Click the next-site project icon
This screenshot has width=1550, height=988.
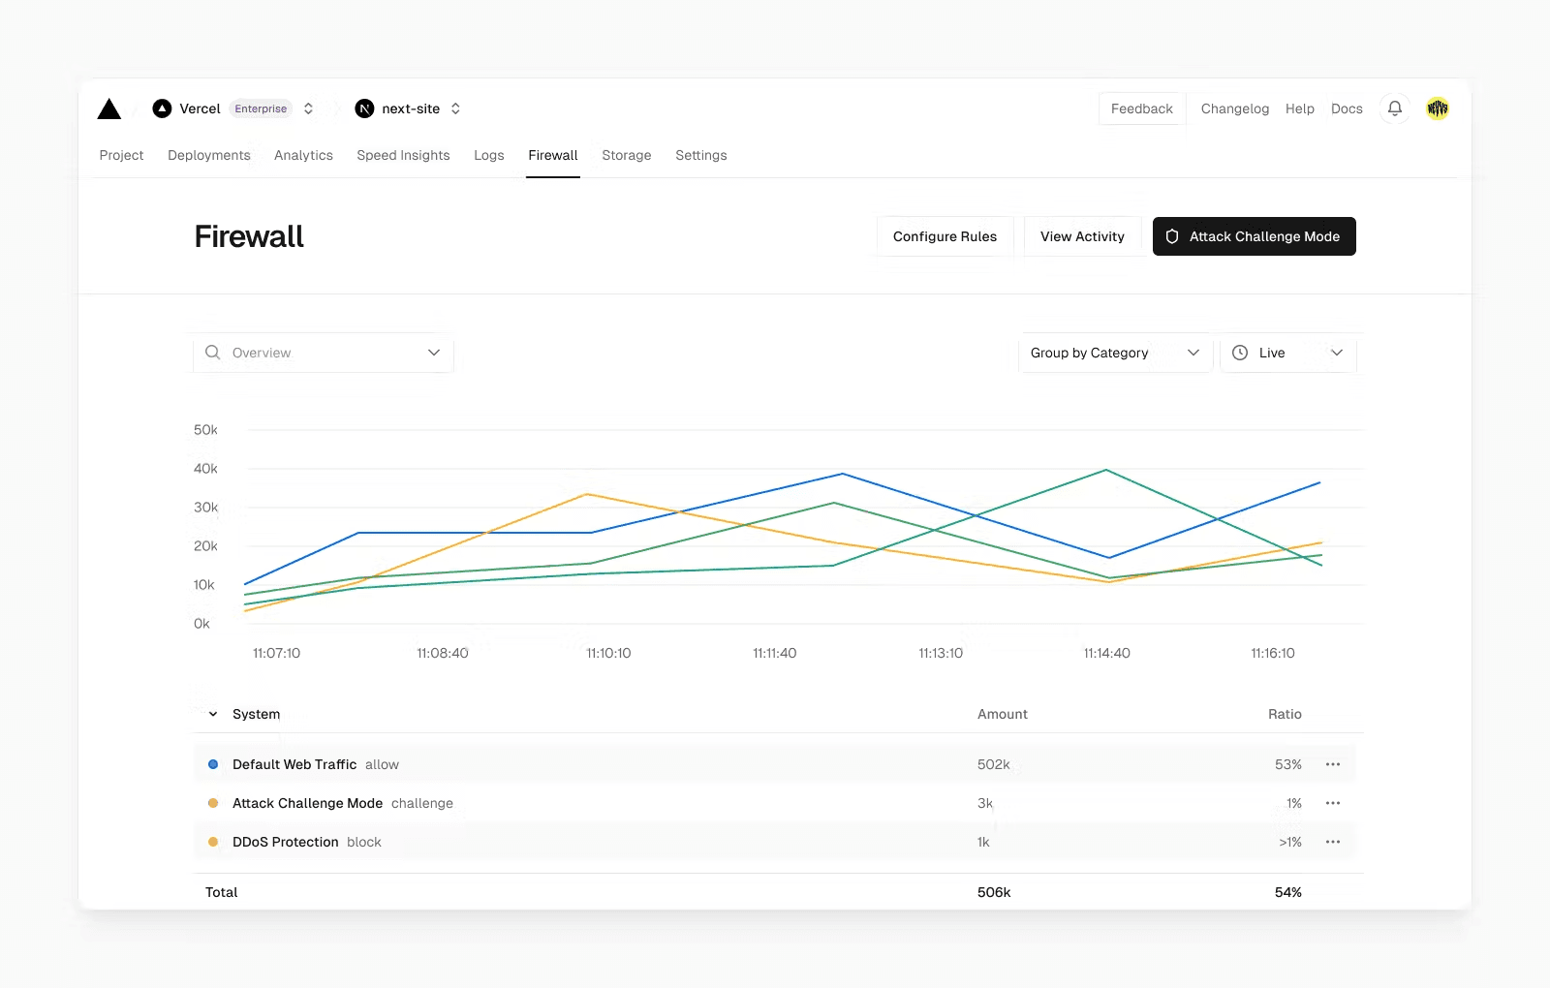point(364,108)
